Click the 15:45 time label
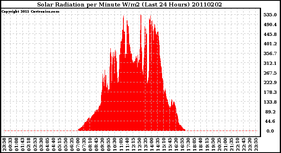The width and height of the screenshot is (281, 153). click(x=170, y=145)
